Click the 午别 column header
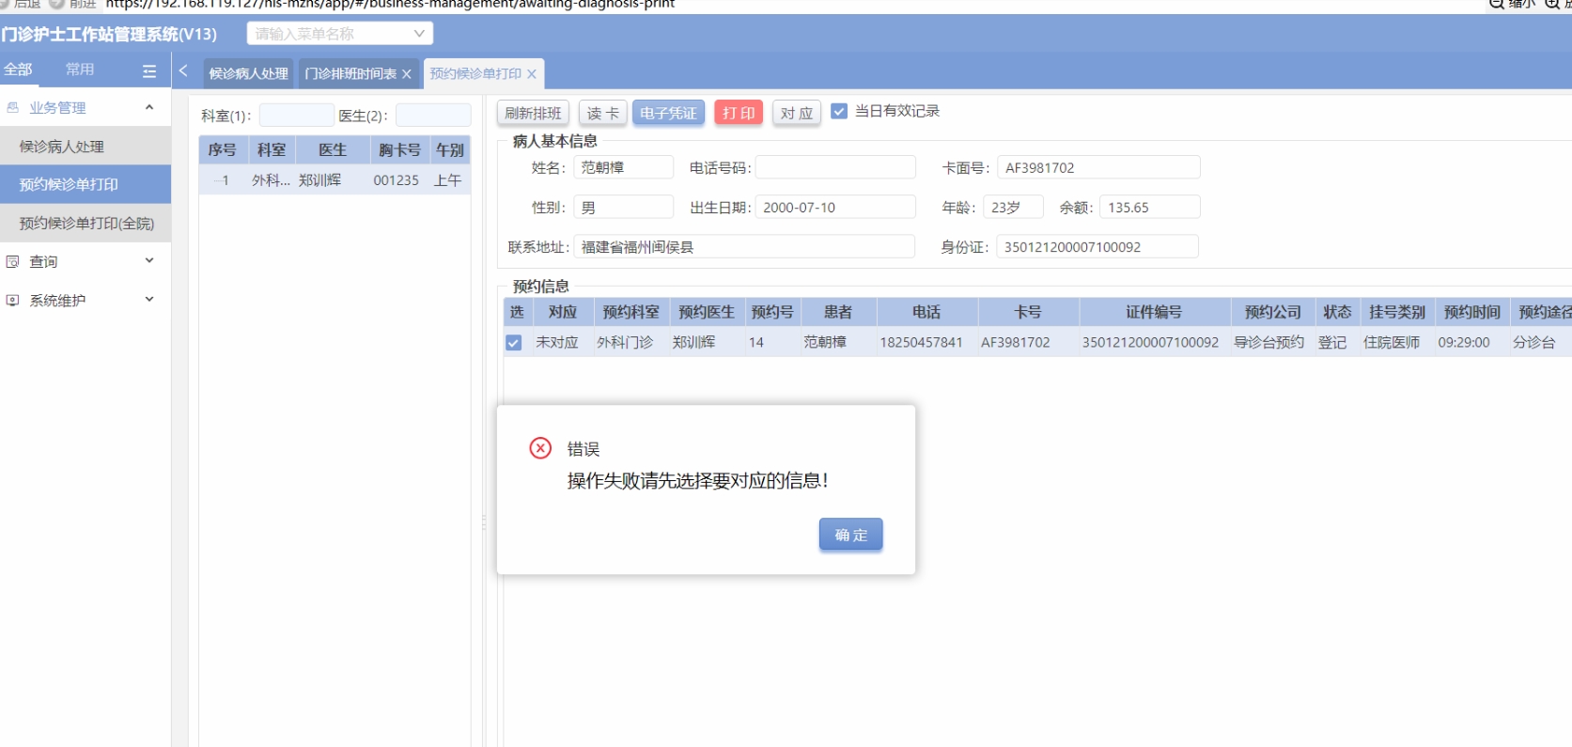 pos(450,150)
